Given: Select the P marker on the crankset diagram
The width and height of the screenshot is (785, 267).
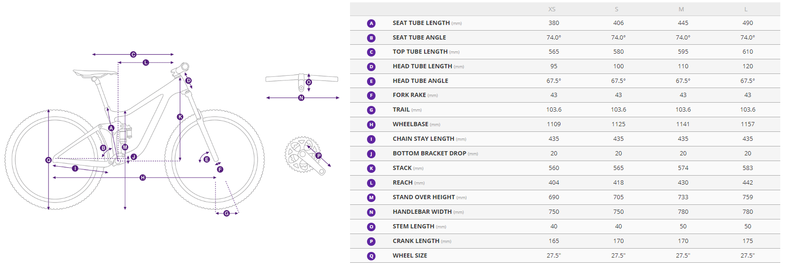Looking at the screenshot, I should coord(319,155).
